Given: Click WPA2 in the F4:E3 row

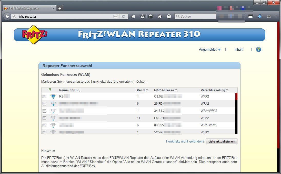Looking at the screenshot, I should click(205, 118).
